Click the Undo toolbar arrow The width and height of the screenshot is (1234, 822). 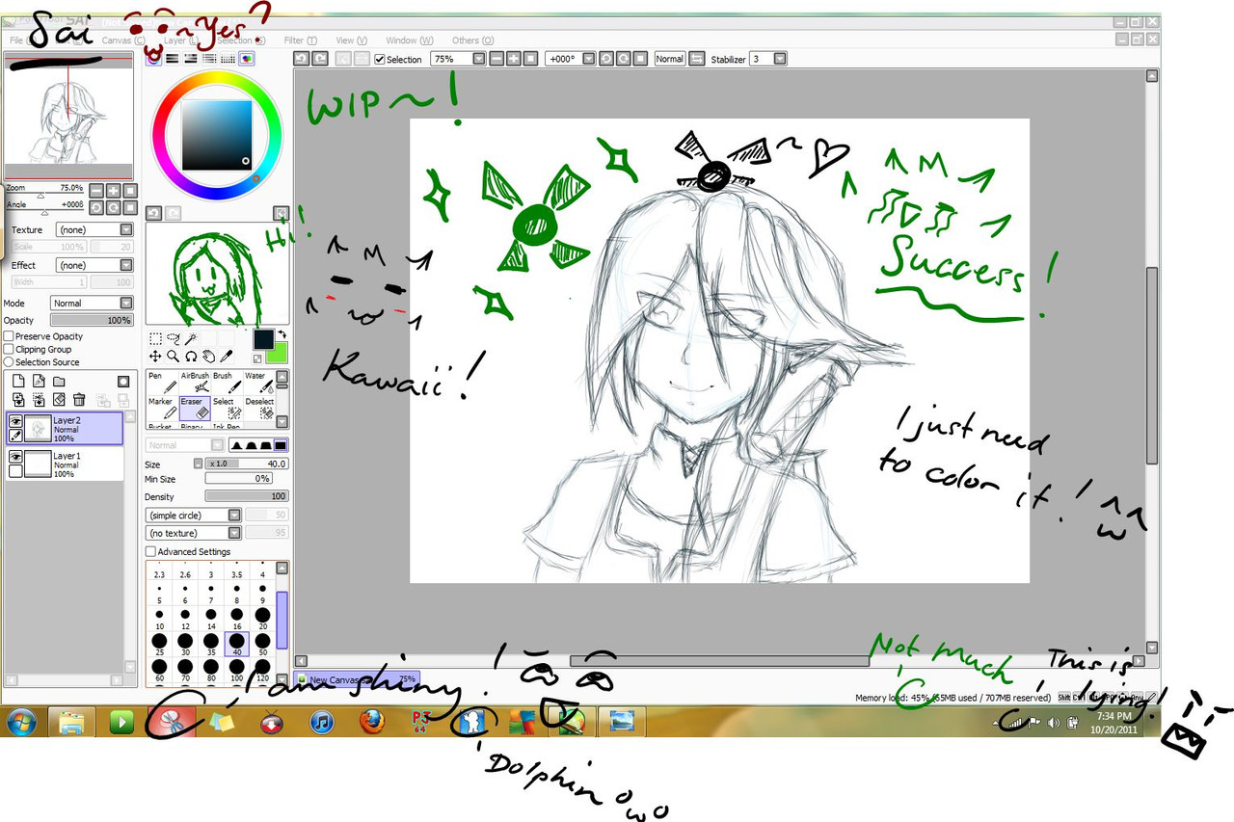tap(301, 59)
